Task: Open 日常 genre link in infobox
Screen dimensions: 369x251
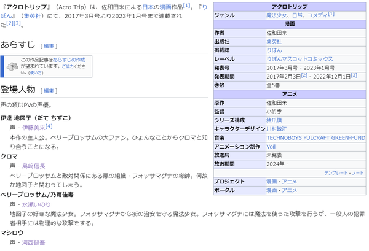Action: (x=297, y=15)
